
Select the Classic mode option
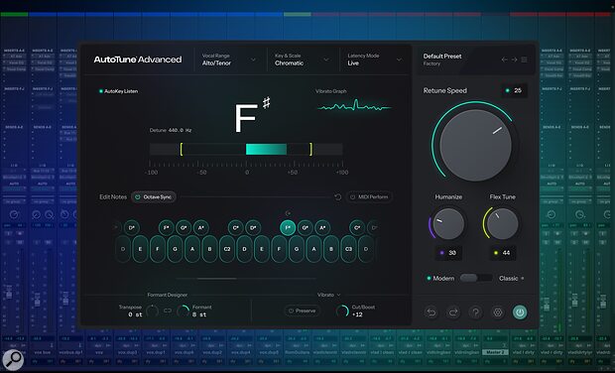point(512,278)
